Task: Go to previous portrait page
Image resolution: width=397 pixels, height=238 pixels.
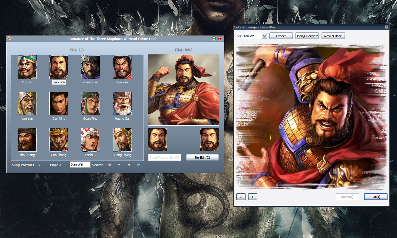Action: 119,165
